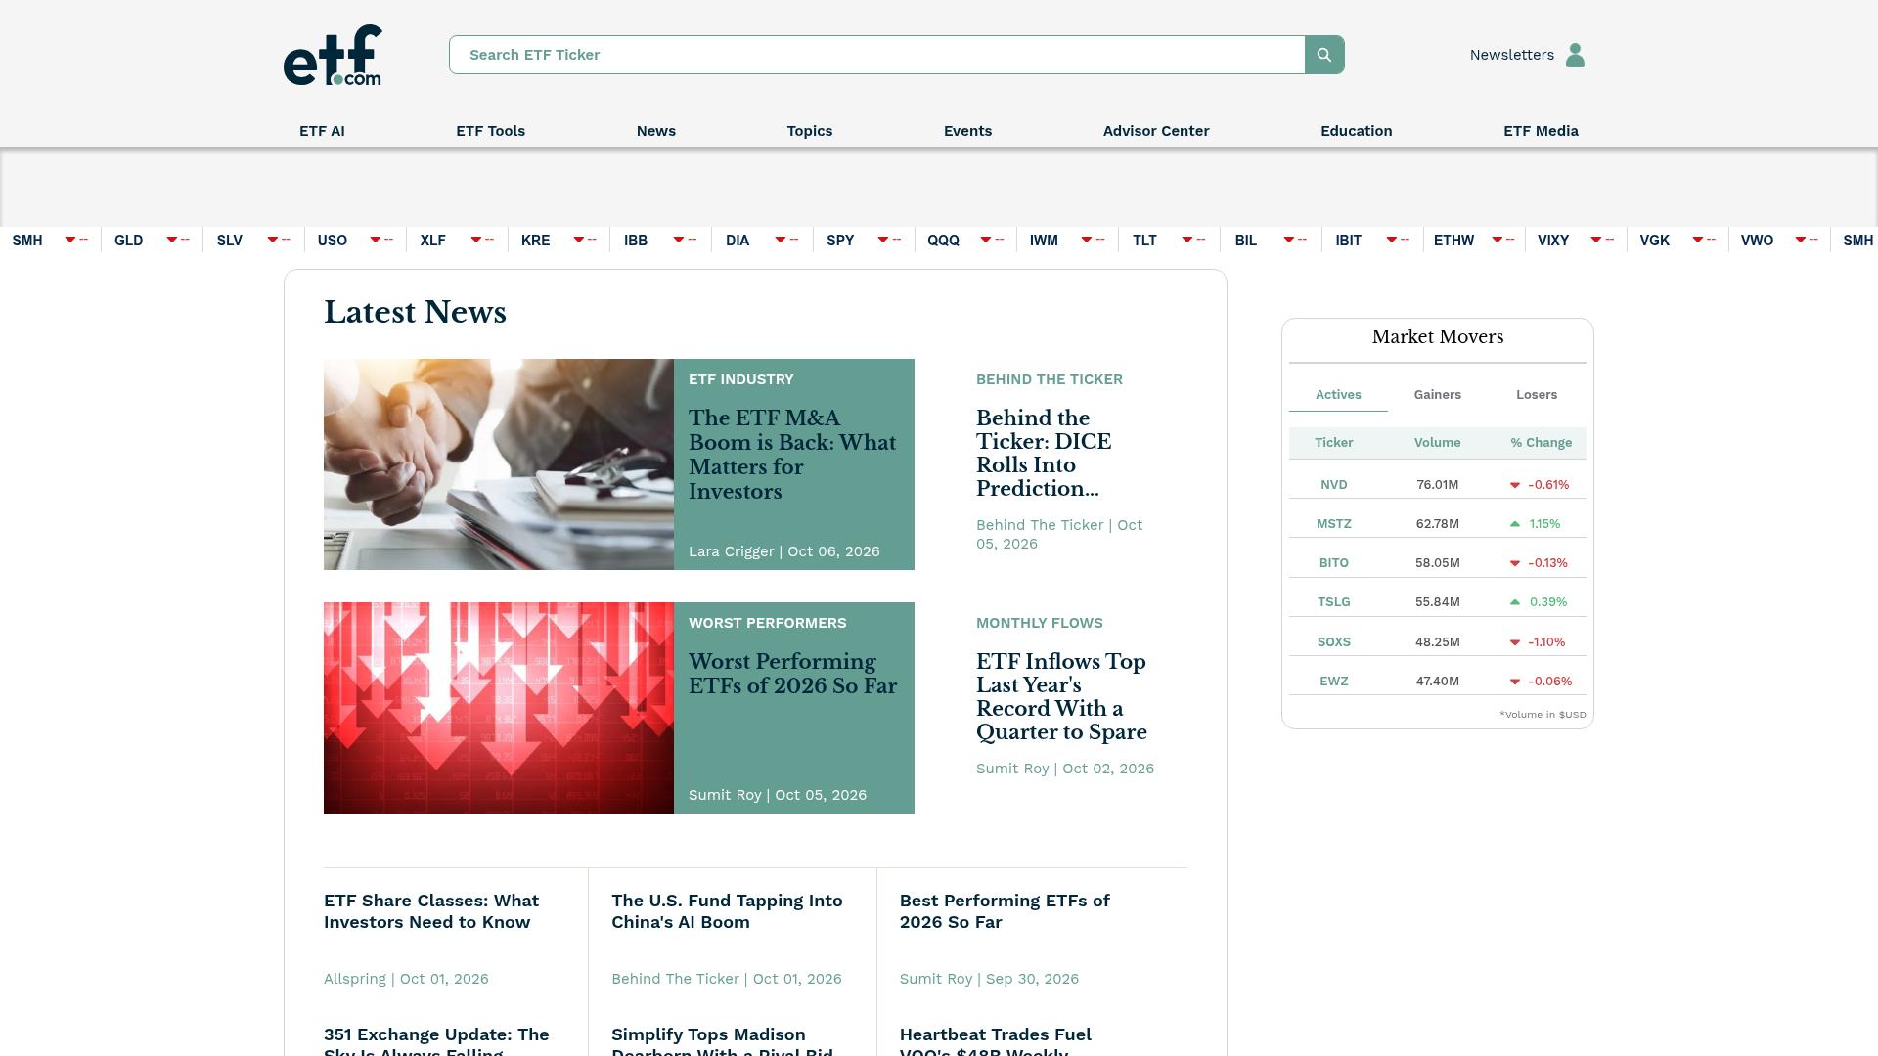Click the etf.com logo
1878x1056 pixels.
click(333, 56)
